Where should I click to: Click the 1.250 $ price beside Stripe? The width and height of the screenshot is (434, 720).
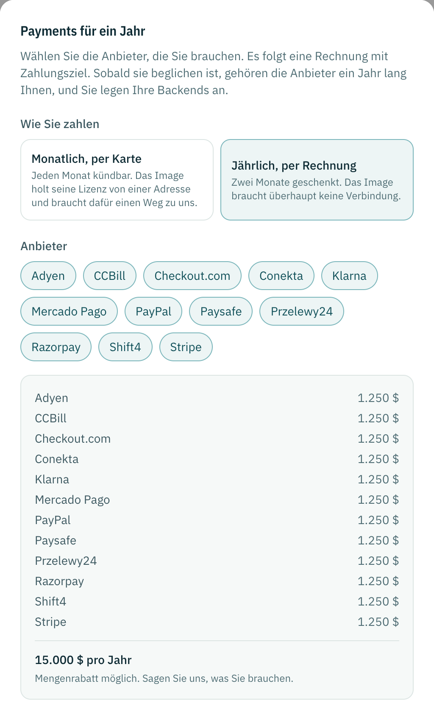(378, 622)
